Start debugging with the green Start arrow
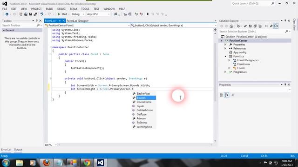This screenshot has width=298, height=167. (62, 14)
